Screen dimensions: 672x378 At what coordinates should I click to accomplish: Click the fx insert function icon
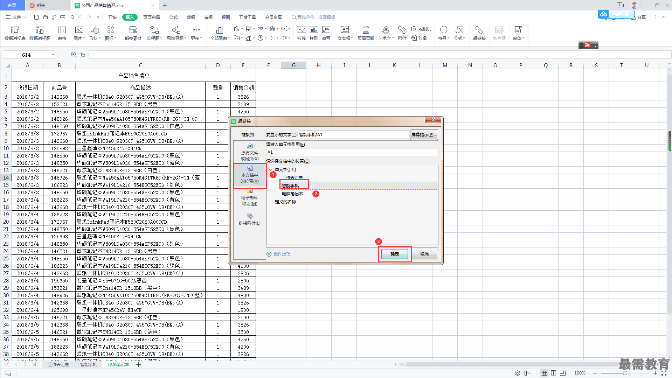click(83, 55)
